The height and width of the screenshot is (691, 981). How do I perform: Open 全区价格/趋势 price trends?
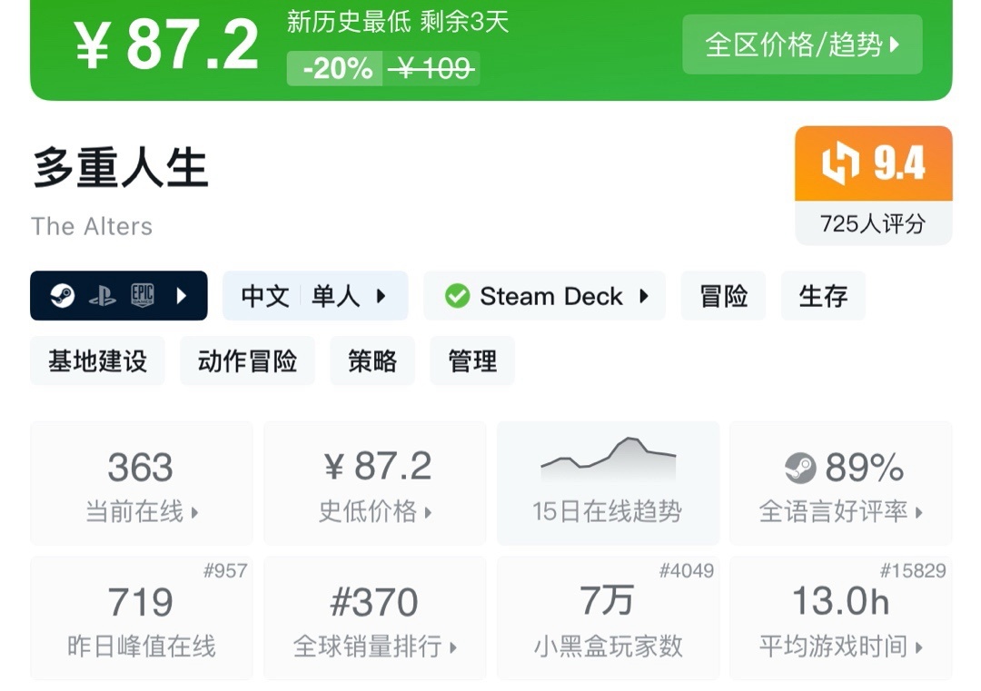tap(802, 44)
